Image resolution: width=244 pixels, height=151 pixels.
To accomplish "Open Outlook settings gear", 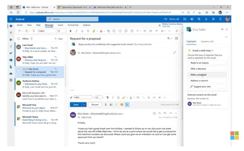I will tap(213, 19).
